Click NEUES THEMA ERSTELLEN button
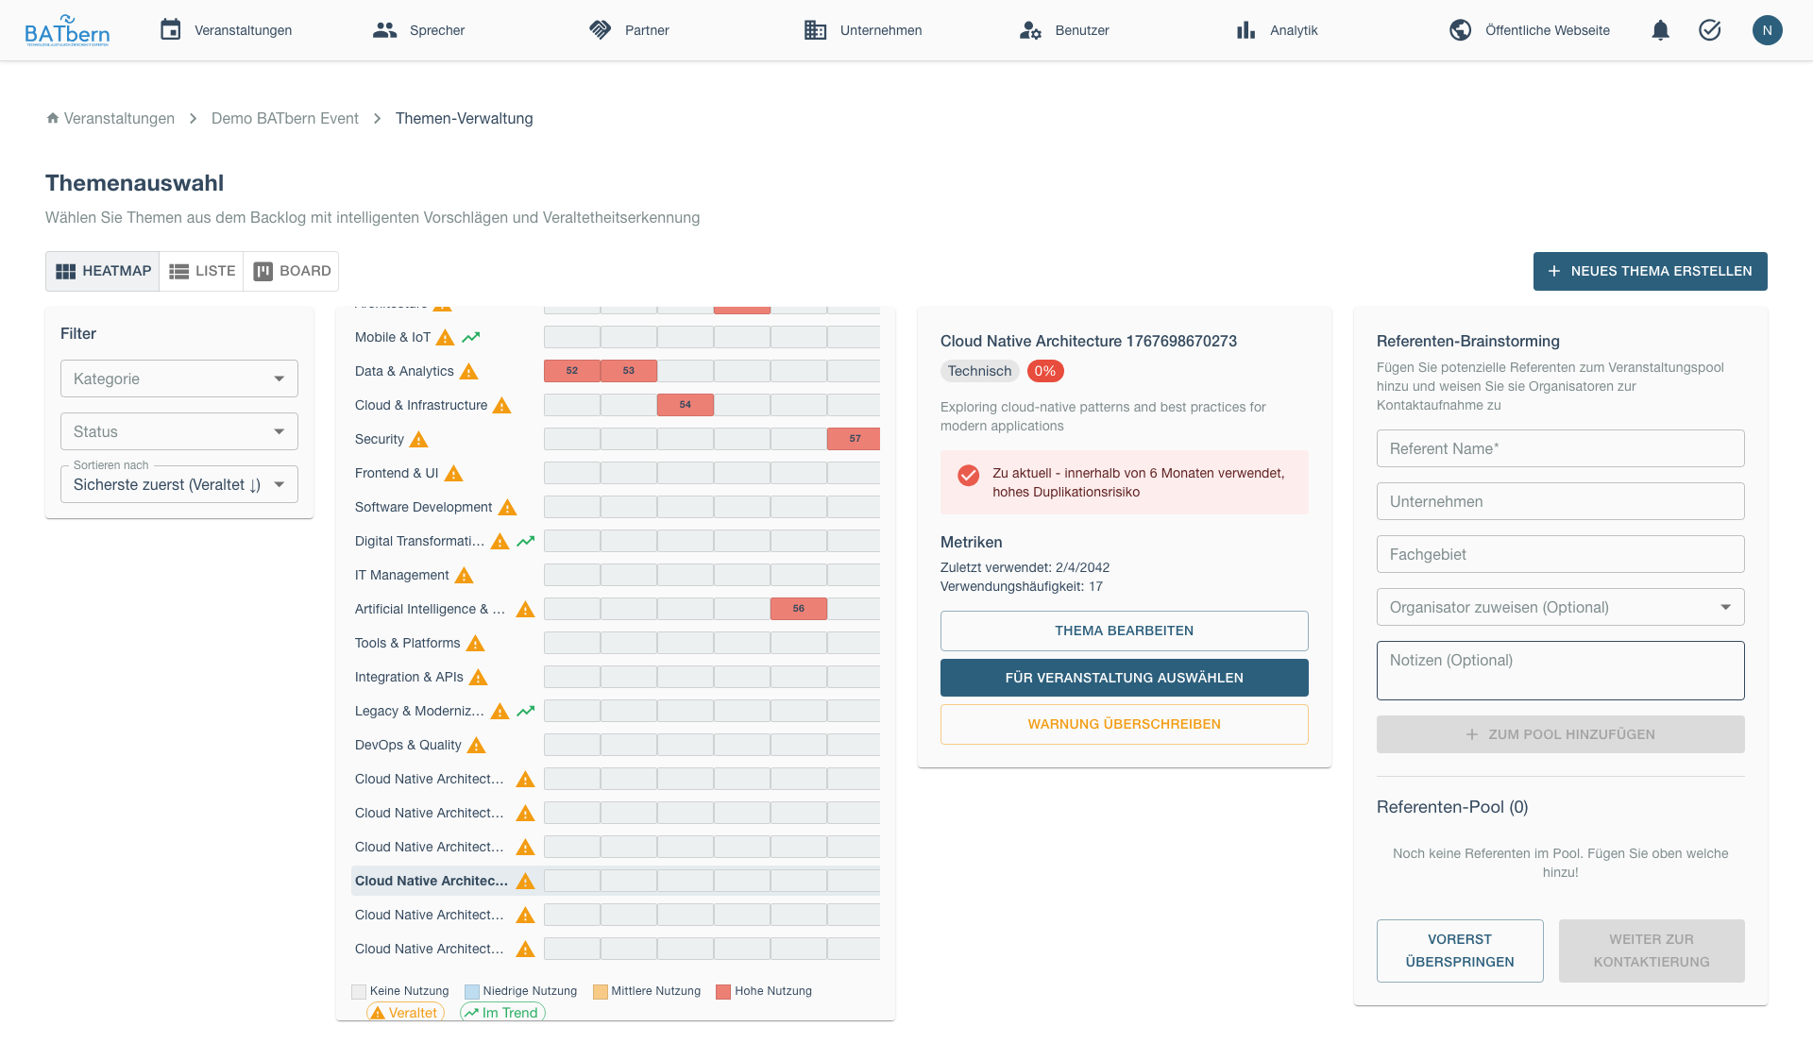Screen dimensions: 1813x1043 click(x=1650, y=271)
